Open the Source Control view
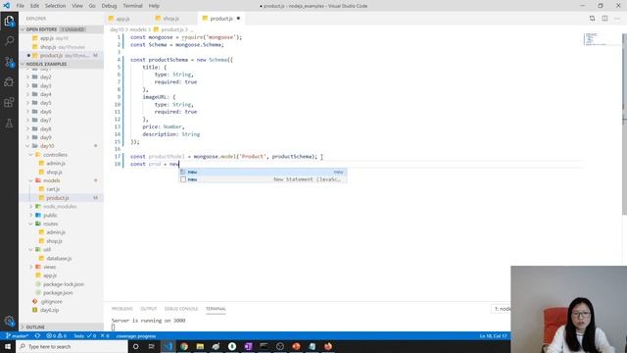Image resolution: width=627 pixels, height=353 pixels. [9, 62]
